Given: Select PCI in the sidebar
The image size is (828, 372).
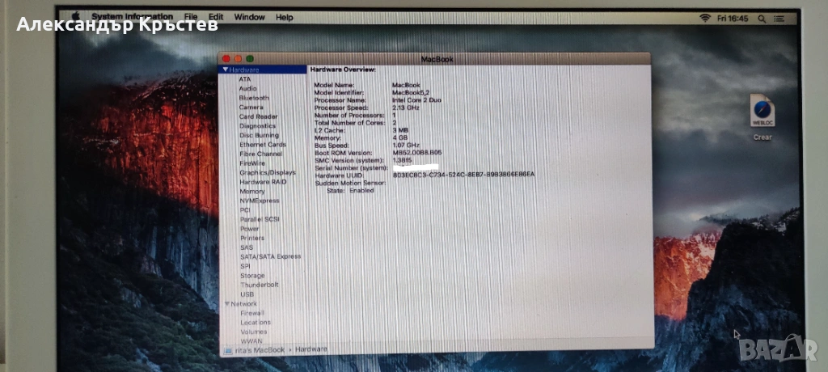Looking at the screenshot, I should point(246,209).
